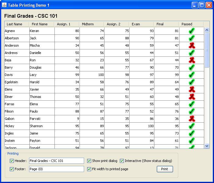The width and height of the screenshot is (214, 183).
Task: Click the Assign. 1 column header
Action: [x=67, y=24]
